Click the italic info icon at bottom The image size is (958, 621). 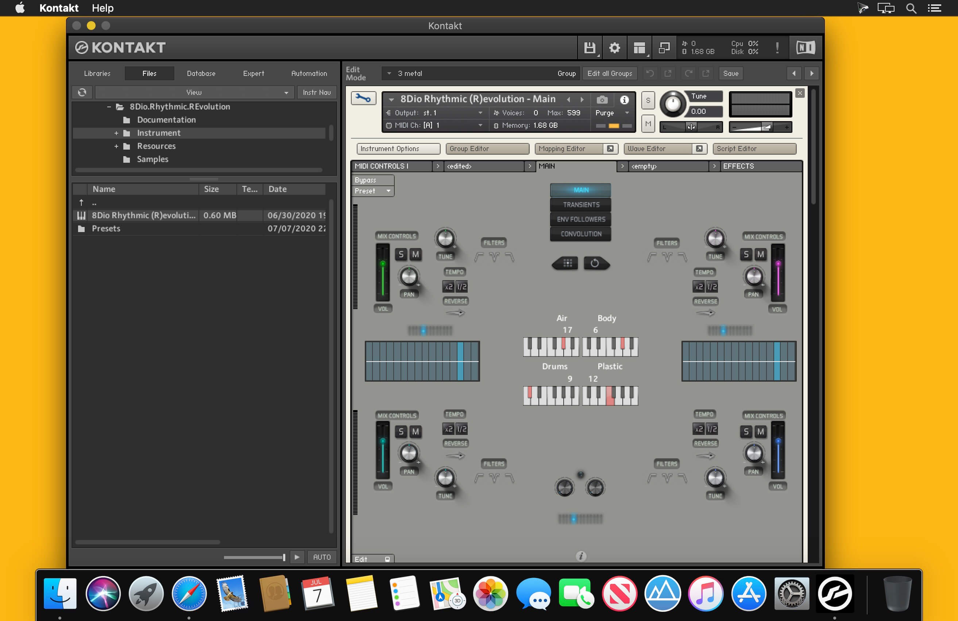[580, 556]
